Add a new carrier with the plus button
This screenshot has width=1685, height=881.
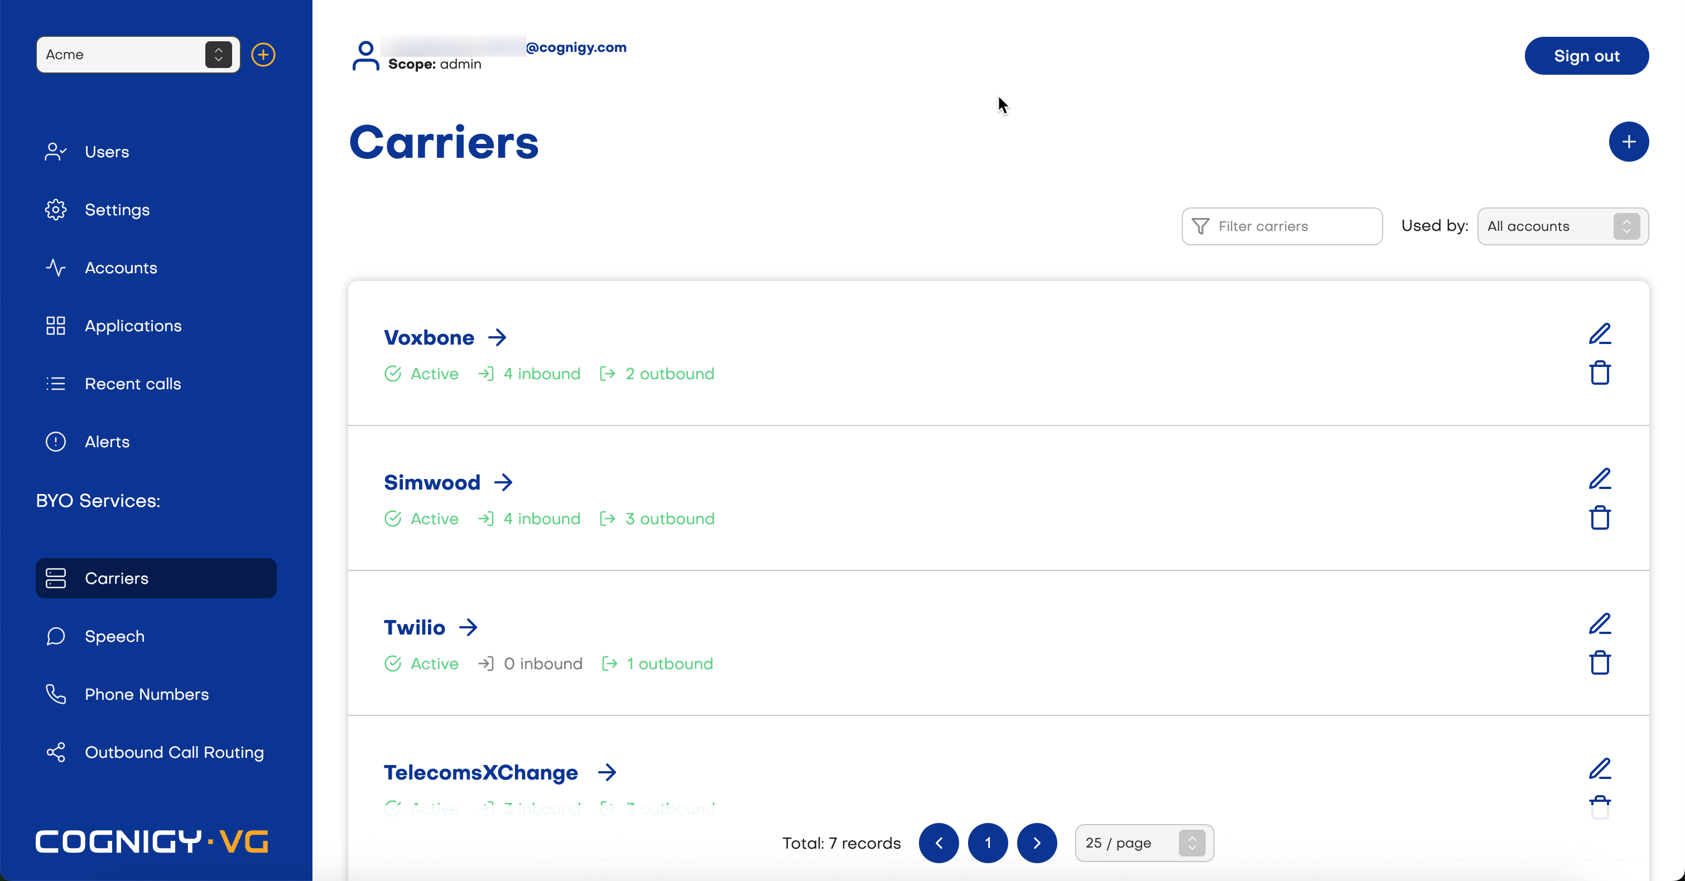1629,142
